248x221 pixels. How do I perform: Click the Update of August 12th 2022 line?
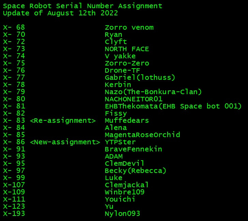click(60, 13)
